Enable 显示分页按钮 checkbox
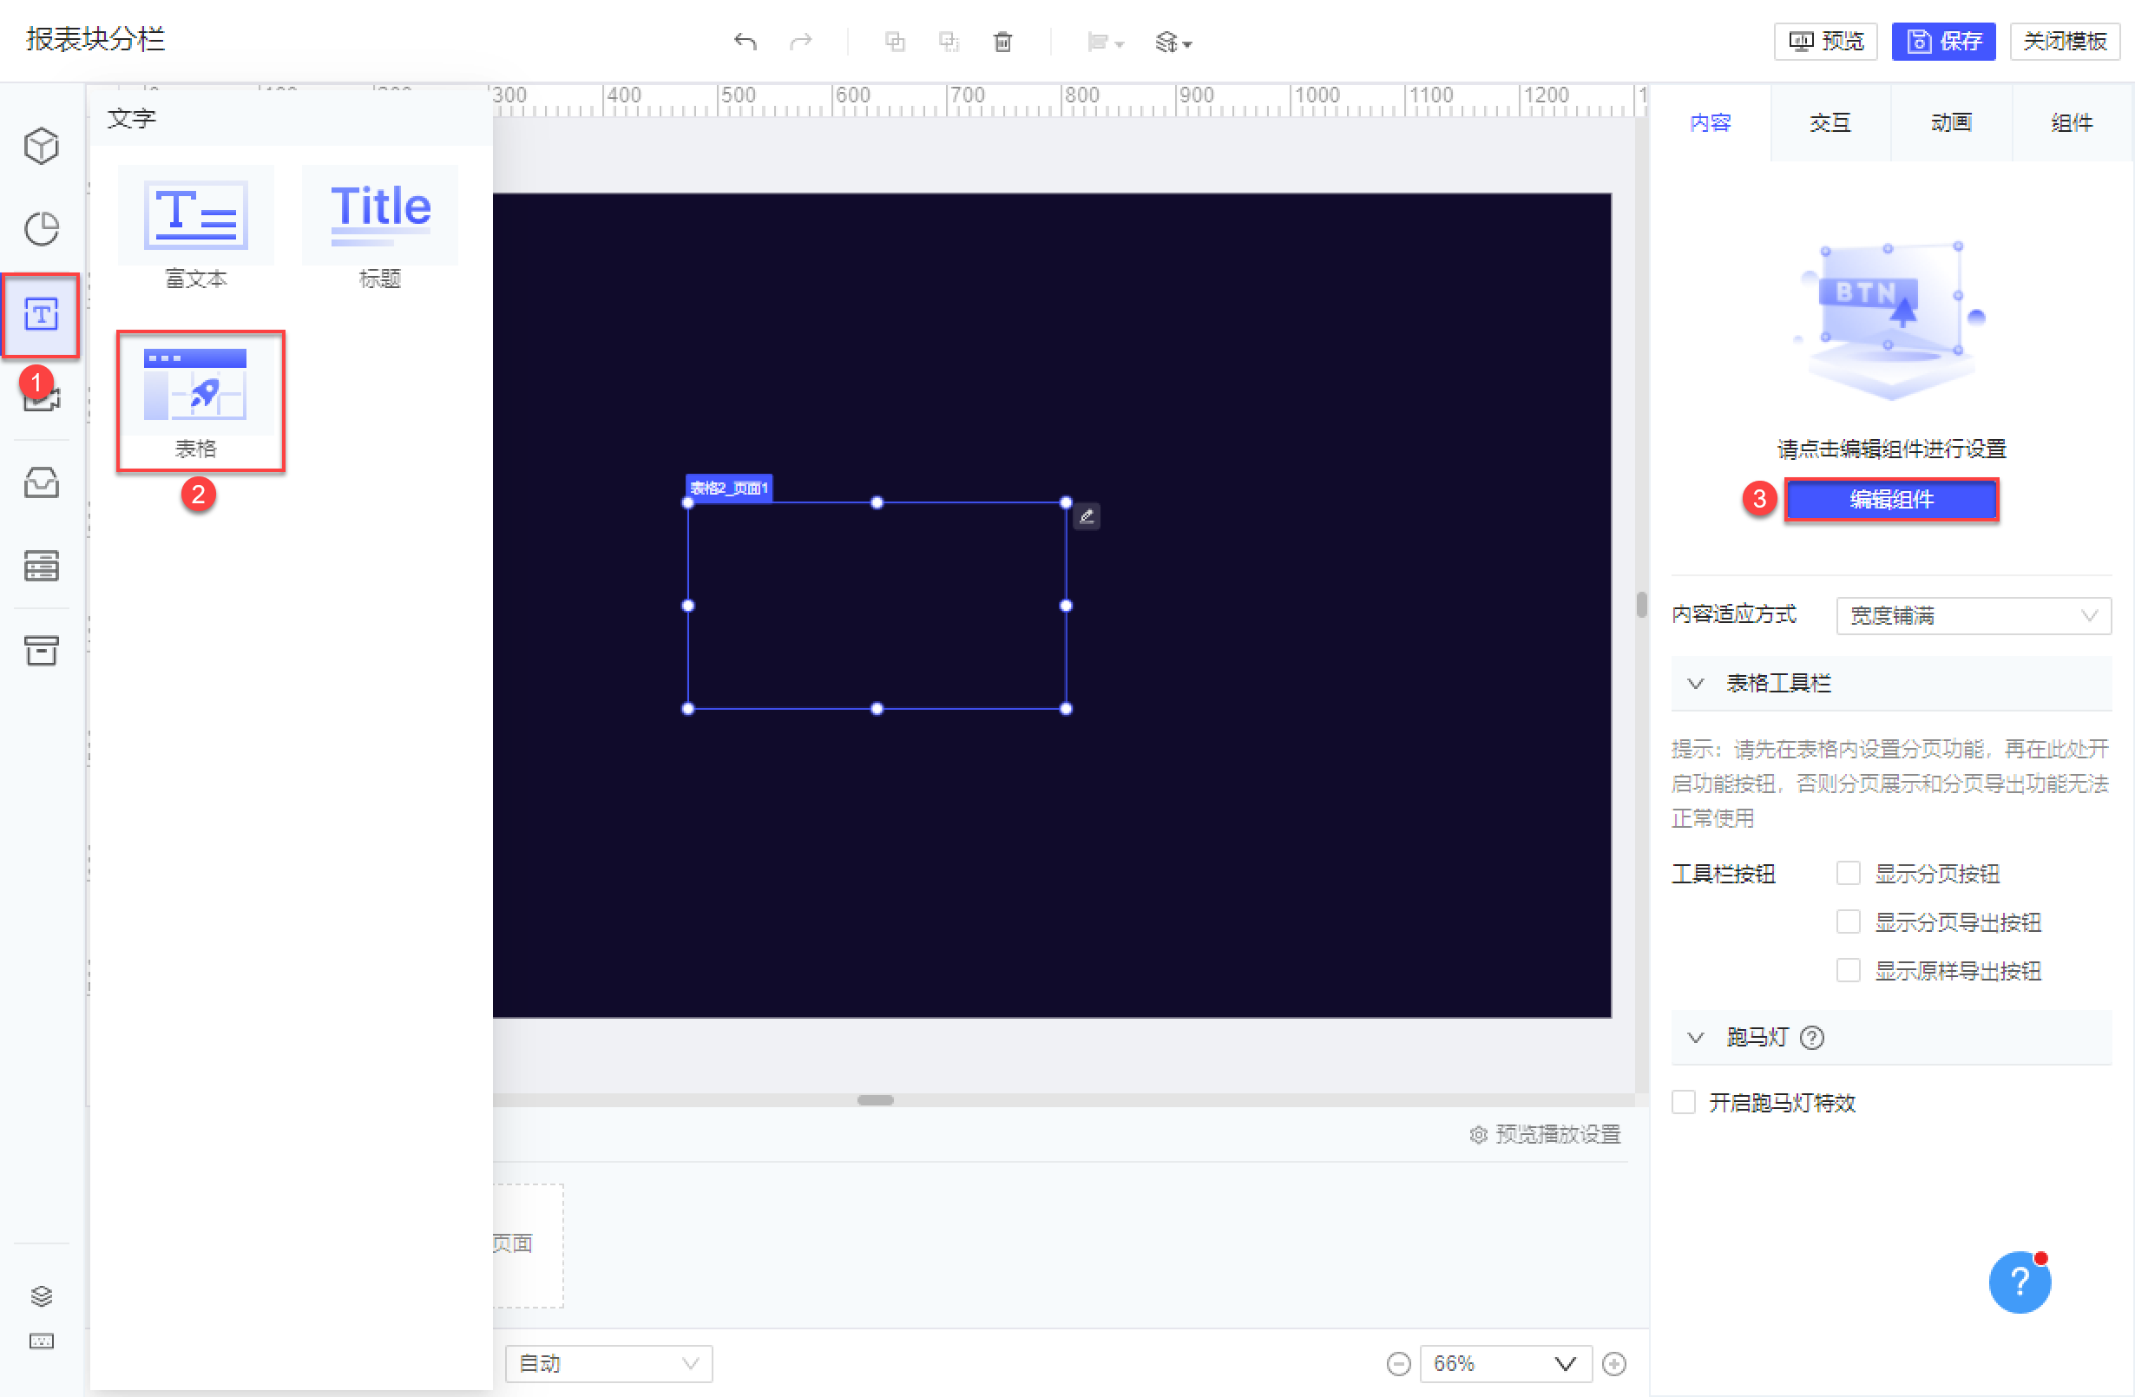Image resolution: width=2135 pixels, height=1397 pixels. (x=1848, y=874)
